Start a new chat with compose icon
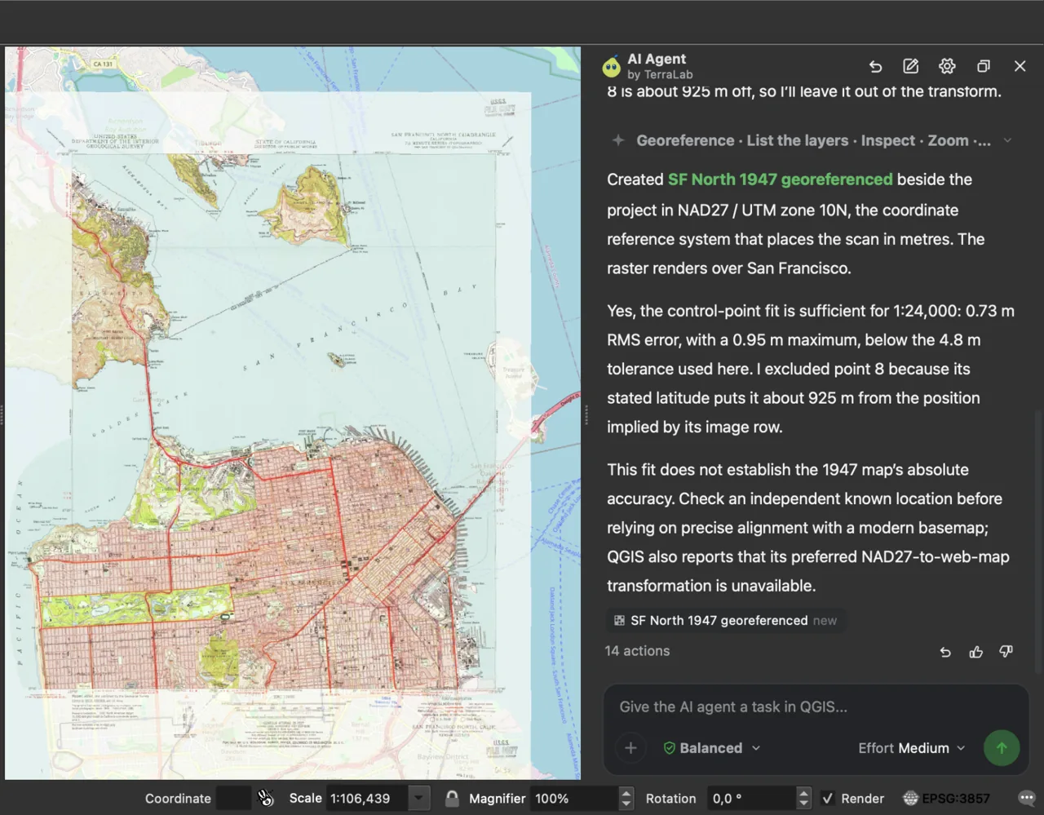1044x815 pixels. coord(911,66)
